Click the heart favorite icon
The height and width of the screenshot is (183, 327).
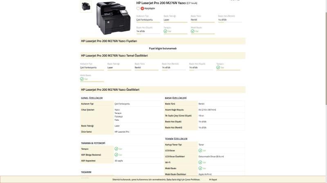tap(138, 8)
